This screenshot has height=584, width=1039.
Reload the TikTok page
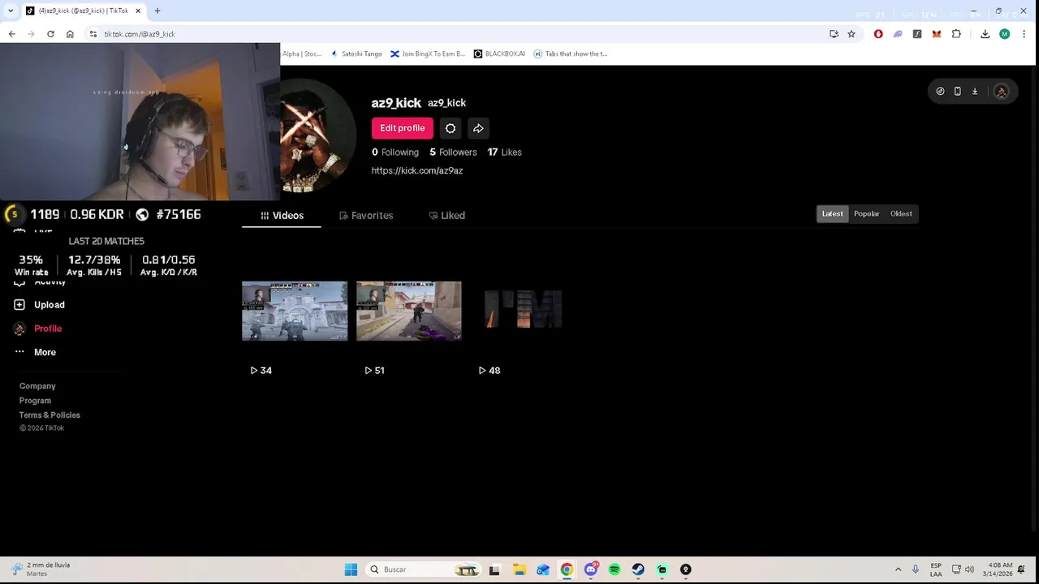click(50, 34)
